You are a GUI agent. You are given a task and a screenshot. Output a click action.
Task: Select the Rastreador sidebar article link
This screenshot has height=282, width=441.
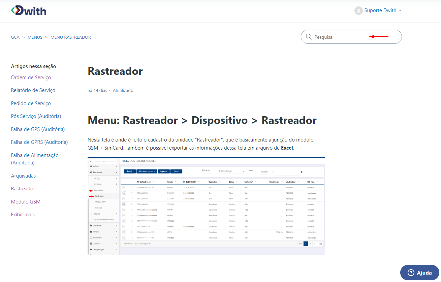[x=23, y=189]
